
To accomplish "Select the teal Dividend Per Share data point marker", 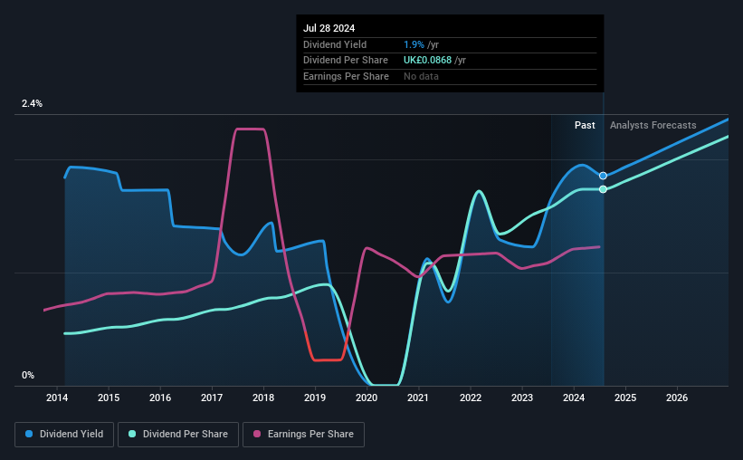I will coord(603,189).
